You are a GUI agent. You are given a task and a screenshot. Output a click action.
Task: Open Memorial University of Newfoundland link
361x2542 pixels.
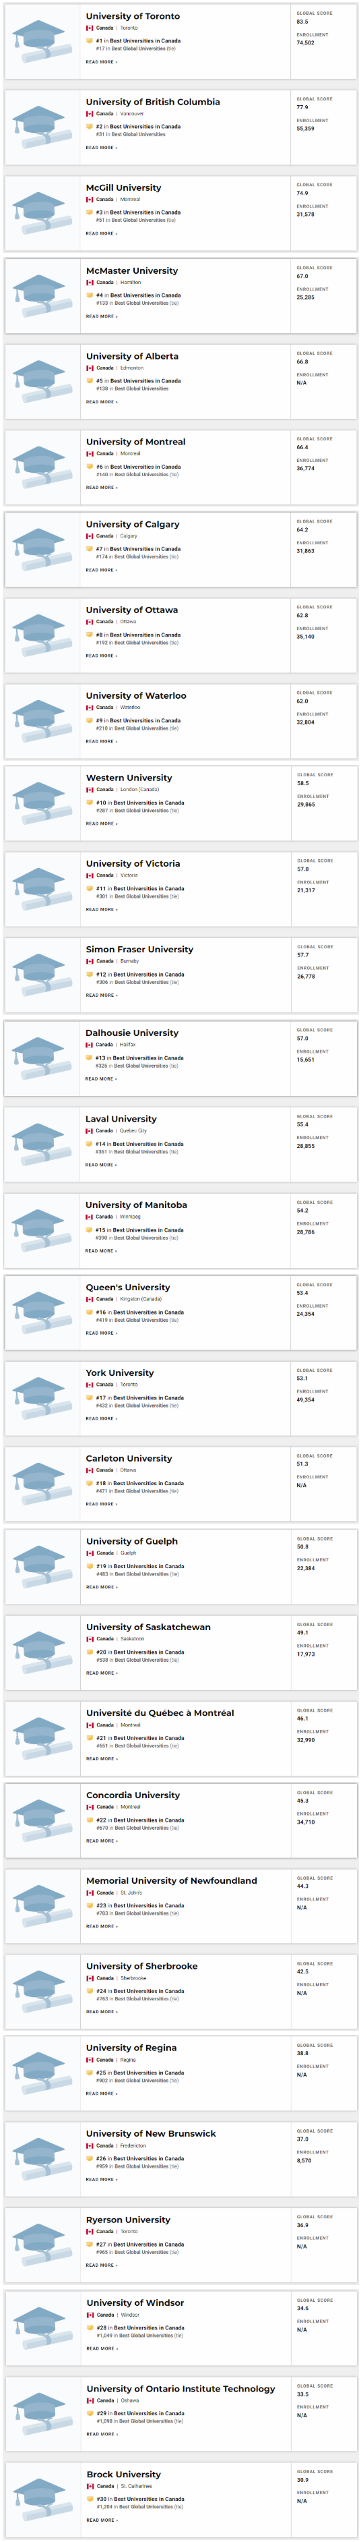172,1881
